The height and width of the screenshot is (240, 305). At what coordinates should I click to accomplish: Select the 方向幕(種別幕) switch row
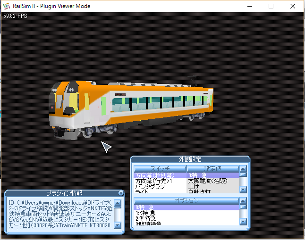(160, 175)
